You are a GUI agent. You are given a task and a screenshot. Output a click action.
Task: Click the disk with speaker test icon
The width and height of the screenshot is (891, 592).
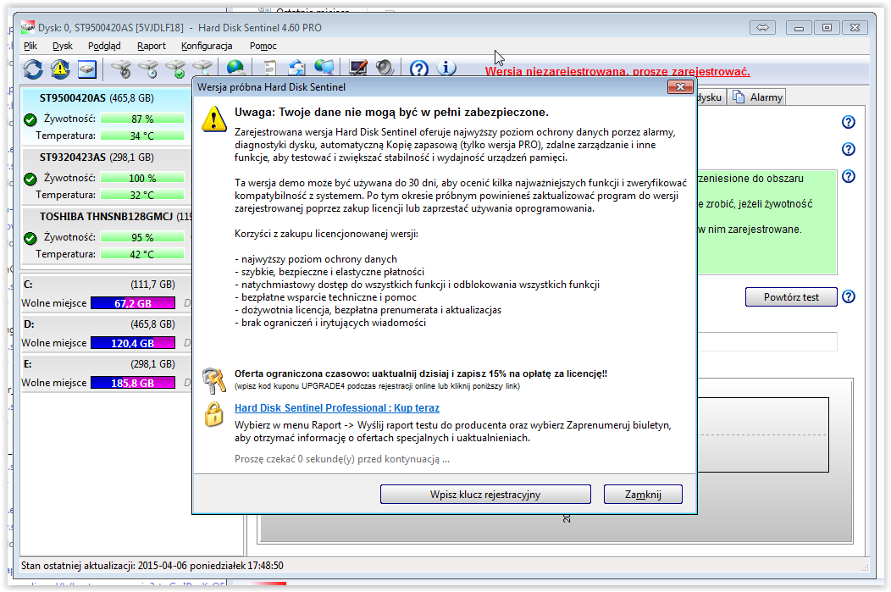120,69
